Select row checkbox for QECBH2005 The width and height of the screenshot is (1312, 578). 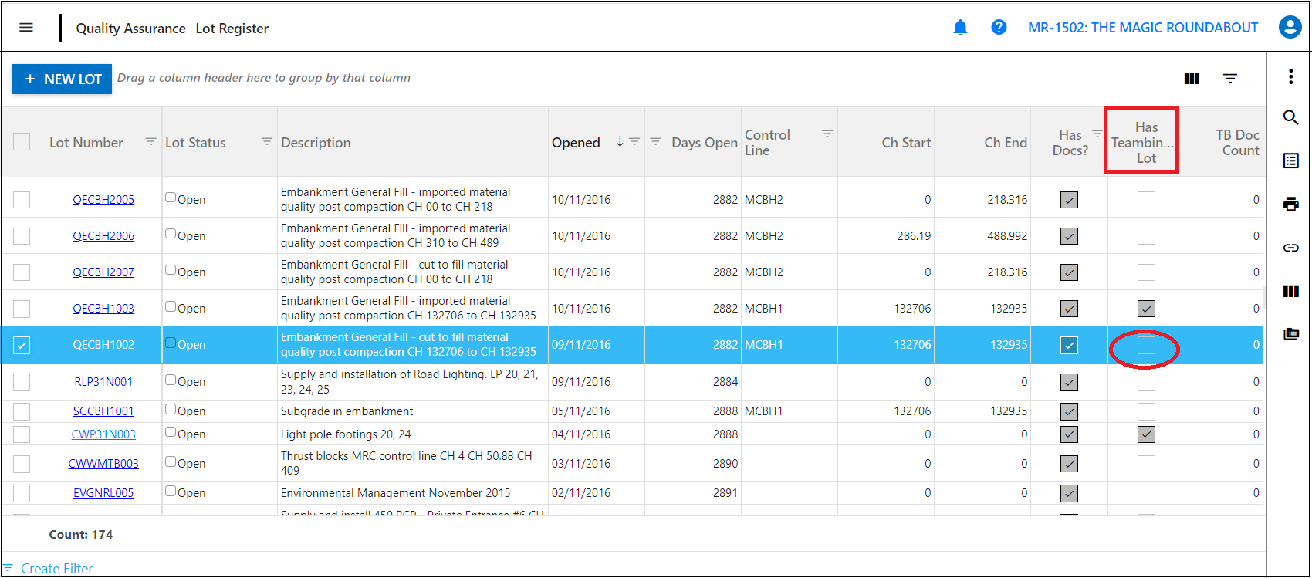pyautogui.click(x=22, y=199)
